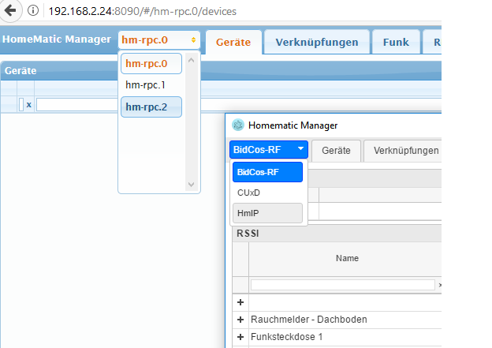Select hm-rpc.1 from the dropdown list
The height and width of the screenshot is (348, 492).
[x=151, y=84]
